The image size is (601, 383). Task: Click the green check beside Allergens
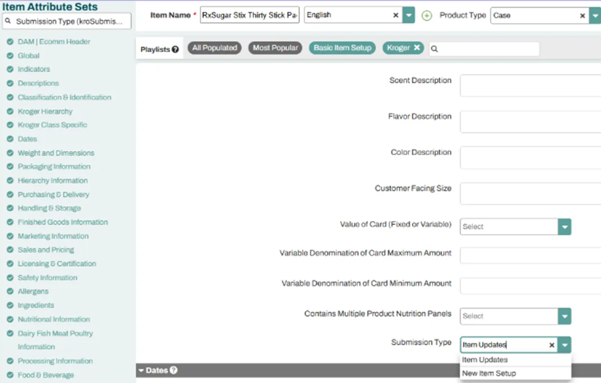point(10,291)
